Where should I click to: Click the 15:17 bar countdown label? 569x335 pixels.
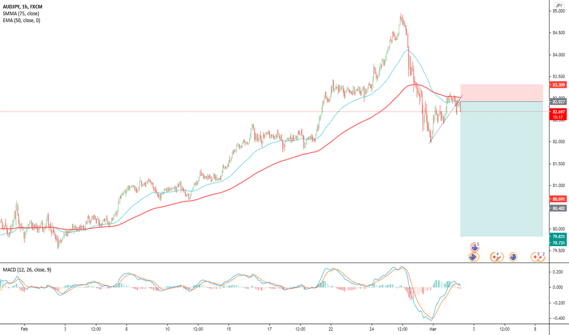pyautogui.click(x=558, y=118)
